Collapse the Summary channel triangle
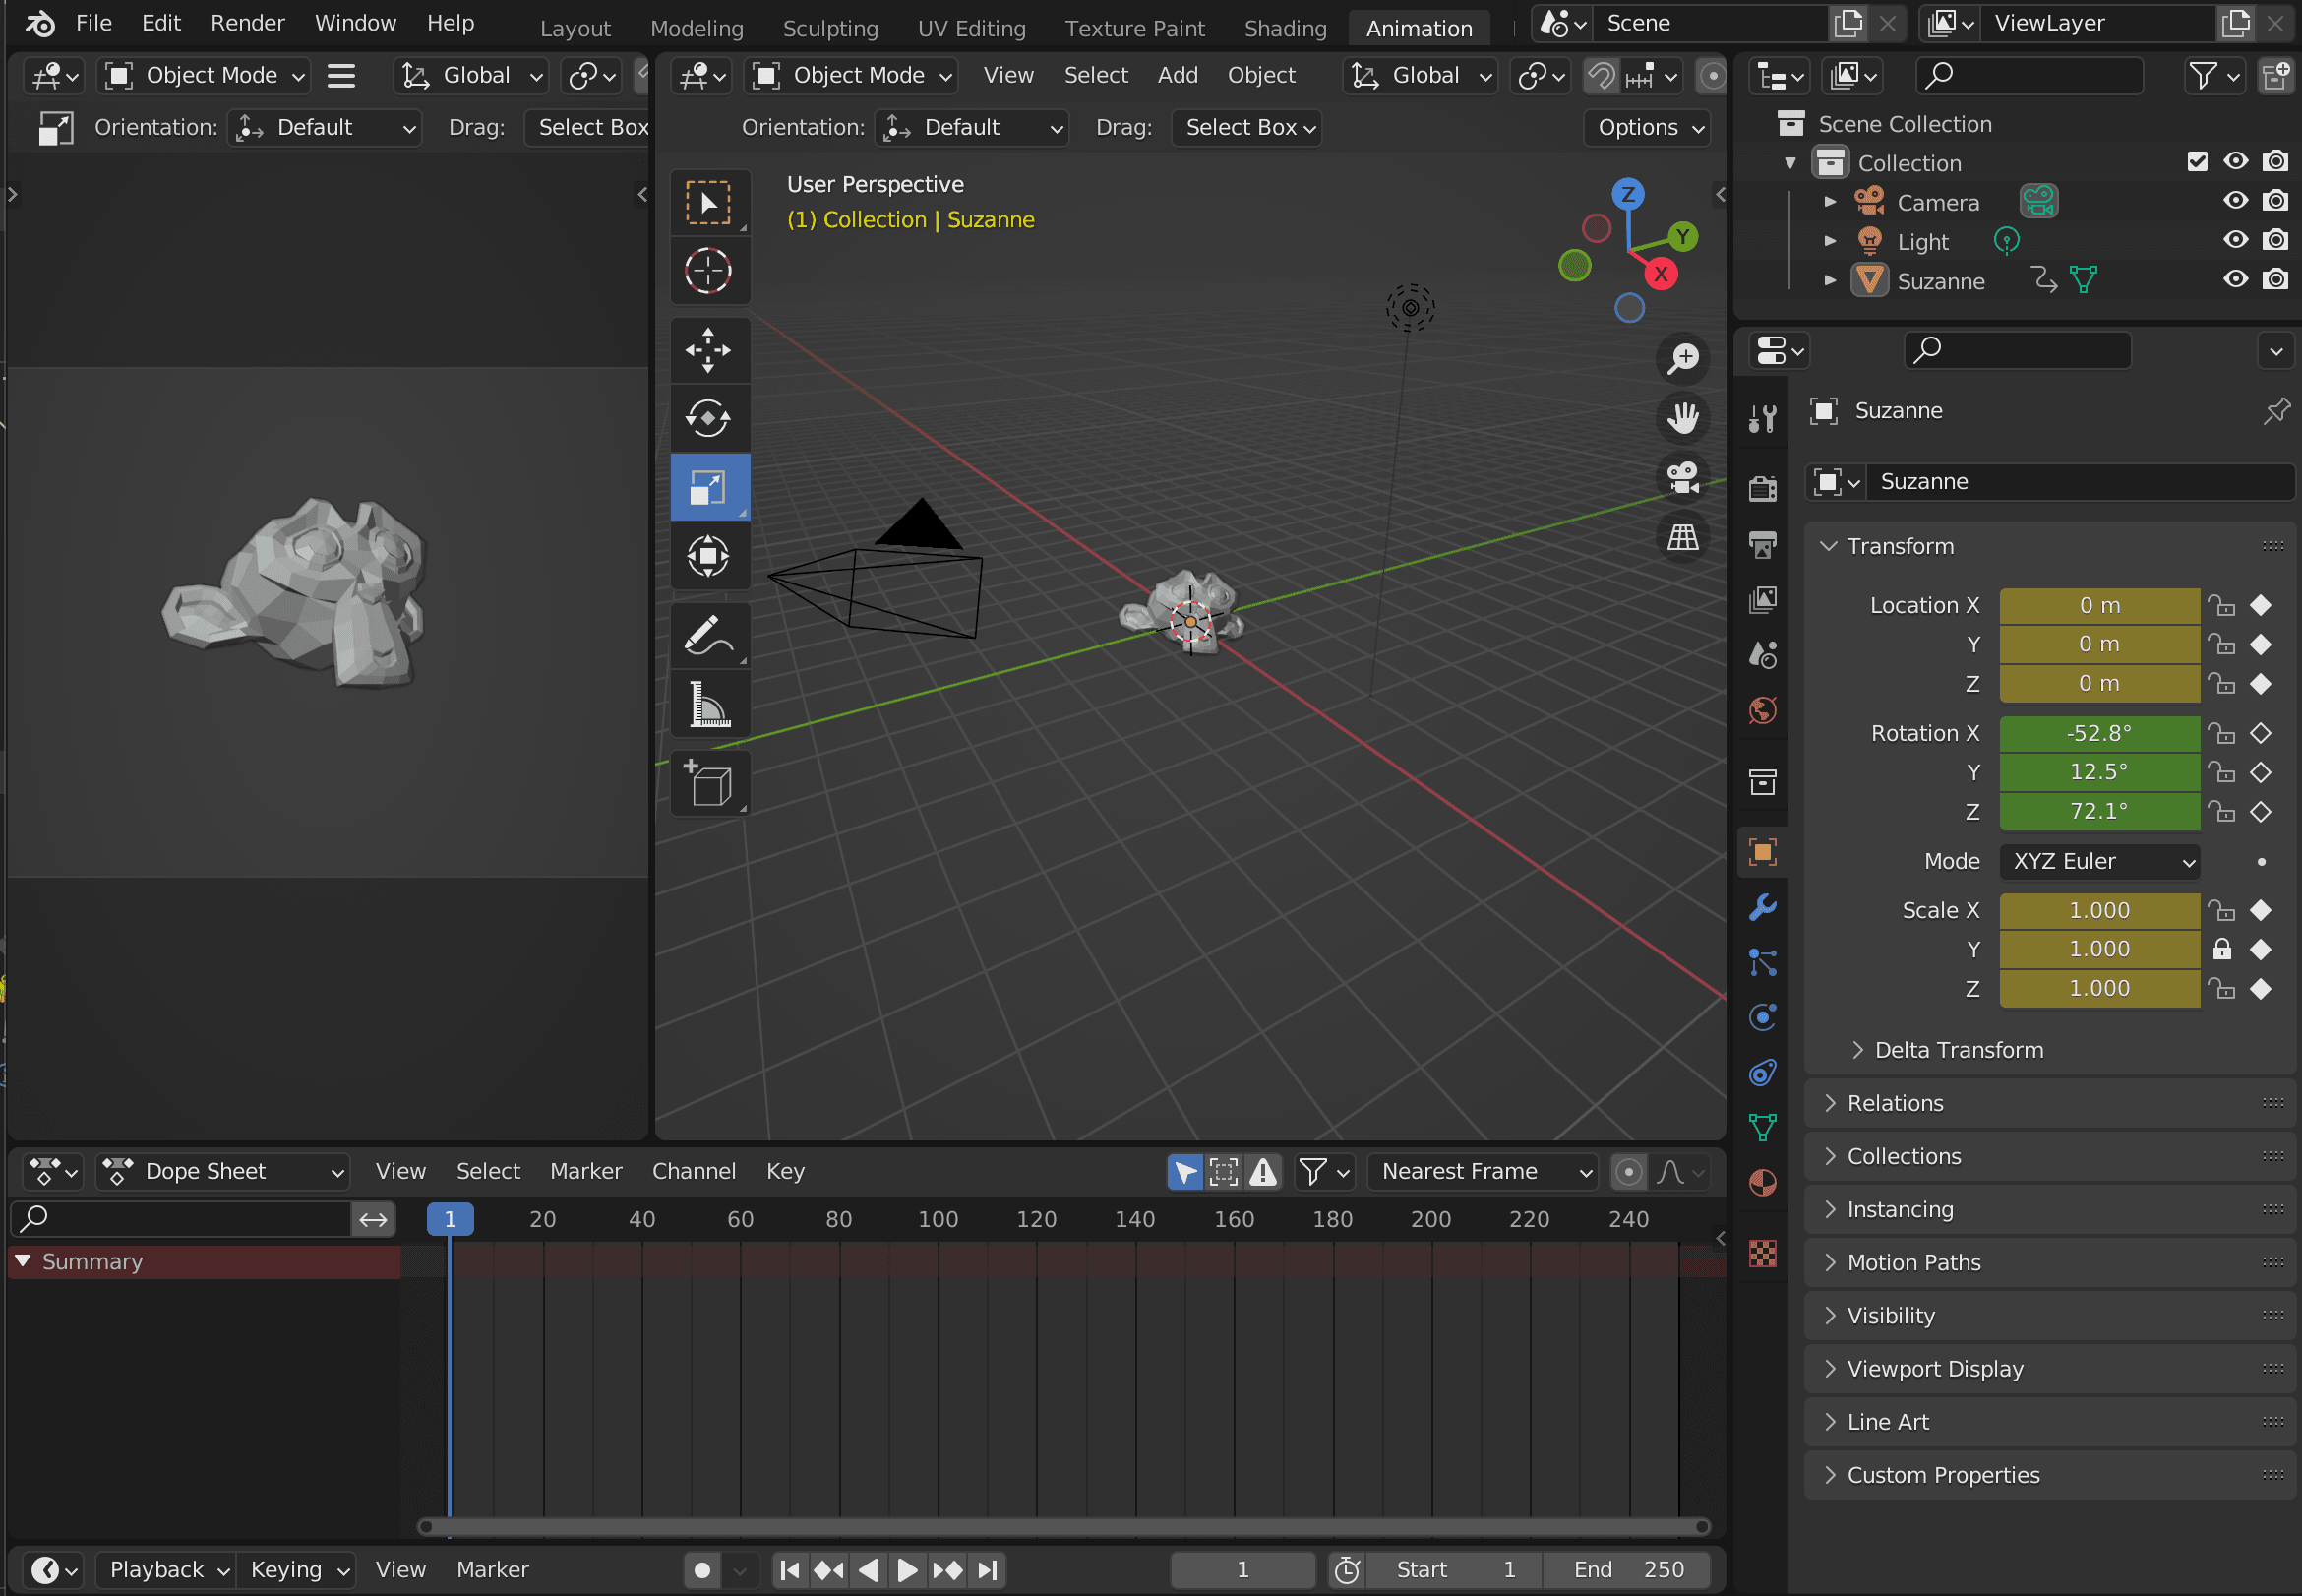This screenshot has width=2302, height=1596. pyautogui.click(x=23, y=1262)
